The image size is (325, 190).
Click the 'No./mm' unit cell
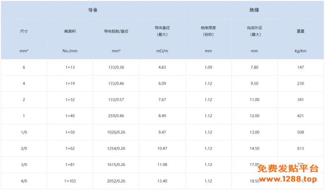coord(70,51)
